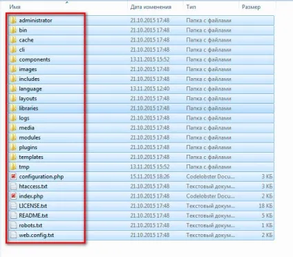The image size is (293, 257).
Task: Click the index.php file icon
Action: click(x=13, y=196)
